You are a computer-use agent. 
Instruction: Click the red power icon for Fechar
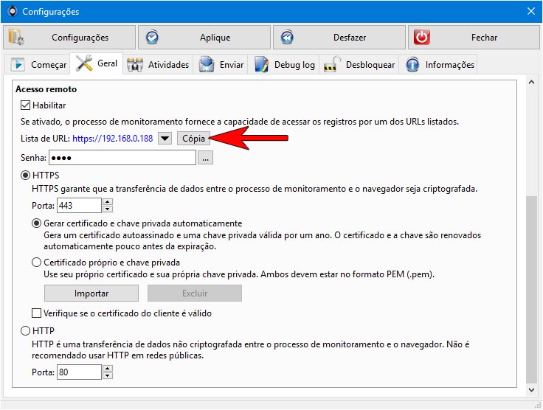(x=422, y=37)
